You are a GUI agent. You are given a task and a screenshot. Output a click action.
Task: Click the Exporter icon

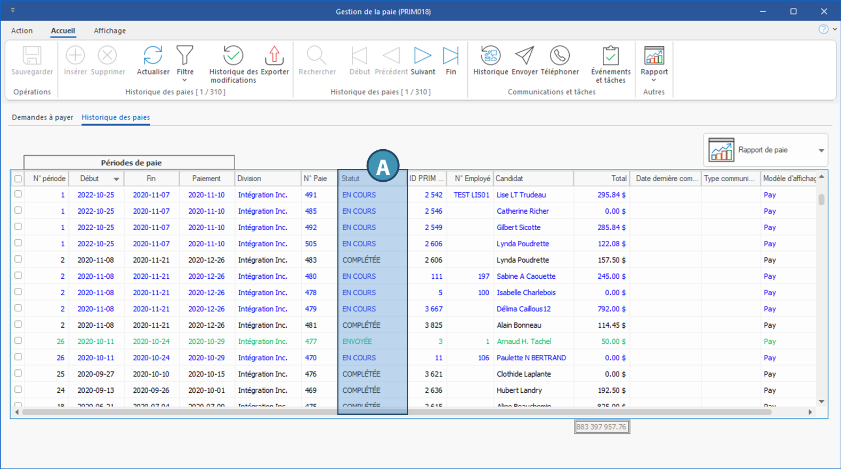274,56
